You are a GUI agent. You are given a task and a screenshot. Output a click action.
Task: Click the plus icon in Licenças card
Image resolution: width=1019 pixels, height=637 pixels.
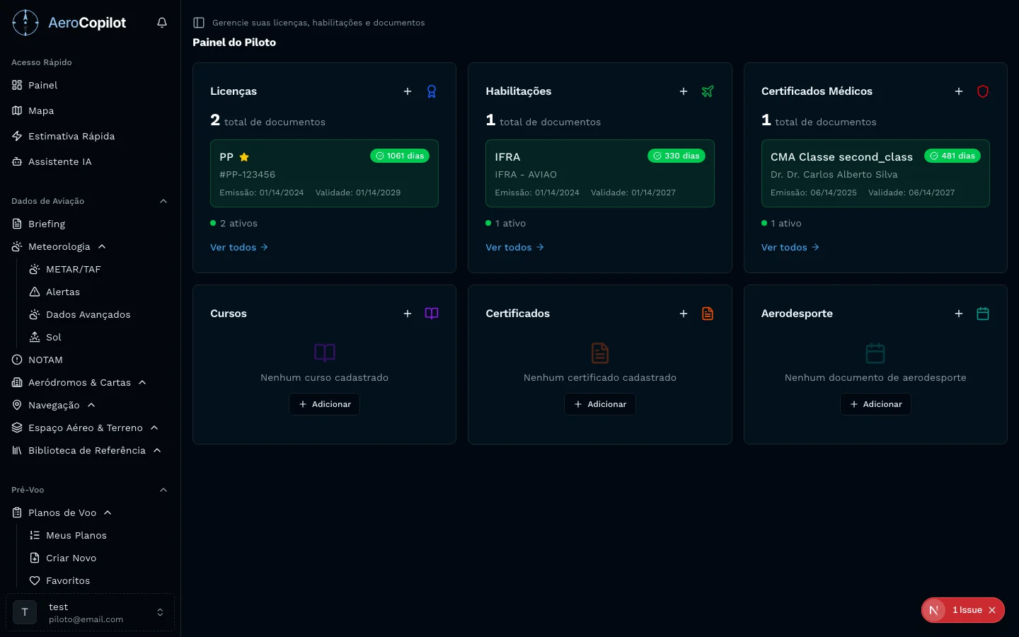(408, 91)
